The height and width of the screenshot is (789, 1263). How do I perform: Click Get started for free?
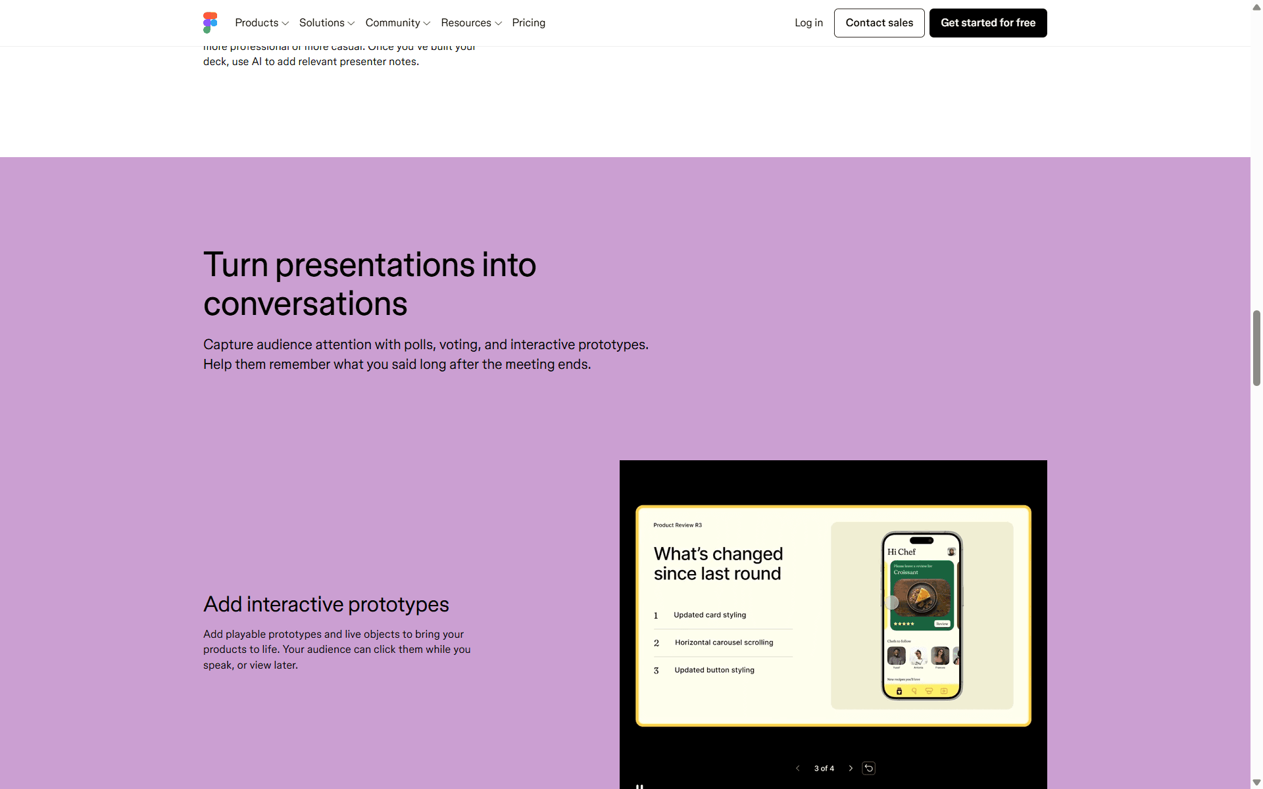[988, 23]
